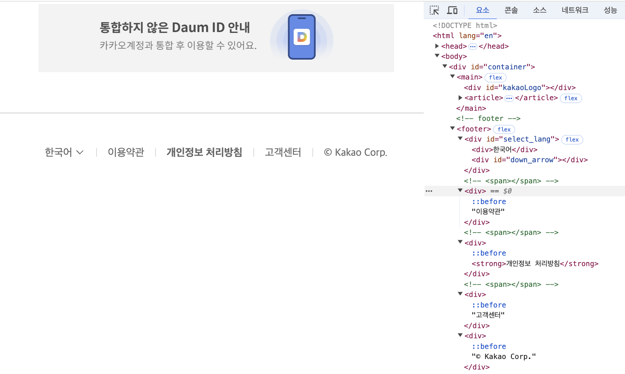The width and height of the screenshot is (625, 374).
Task: Select the strong 개인정보 처리방침 node
Action: coord(535,264)
